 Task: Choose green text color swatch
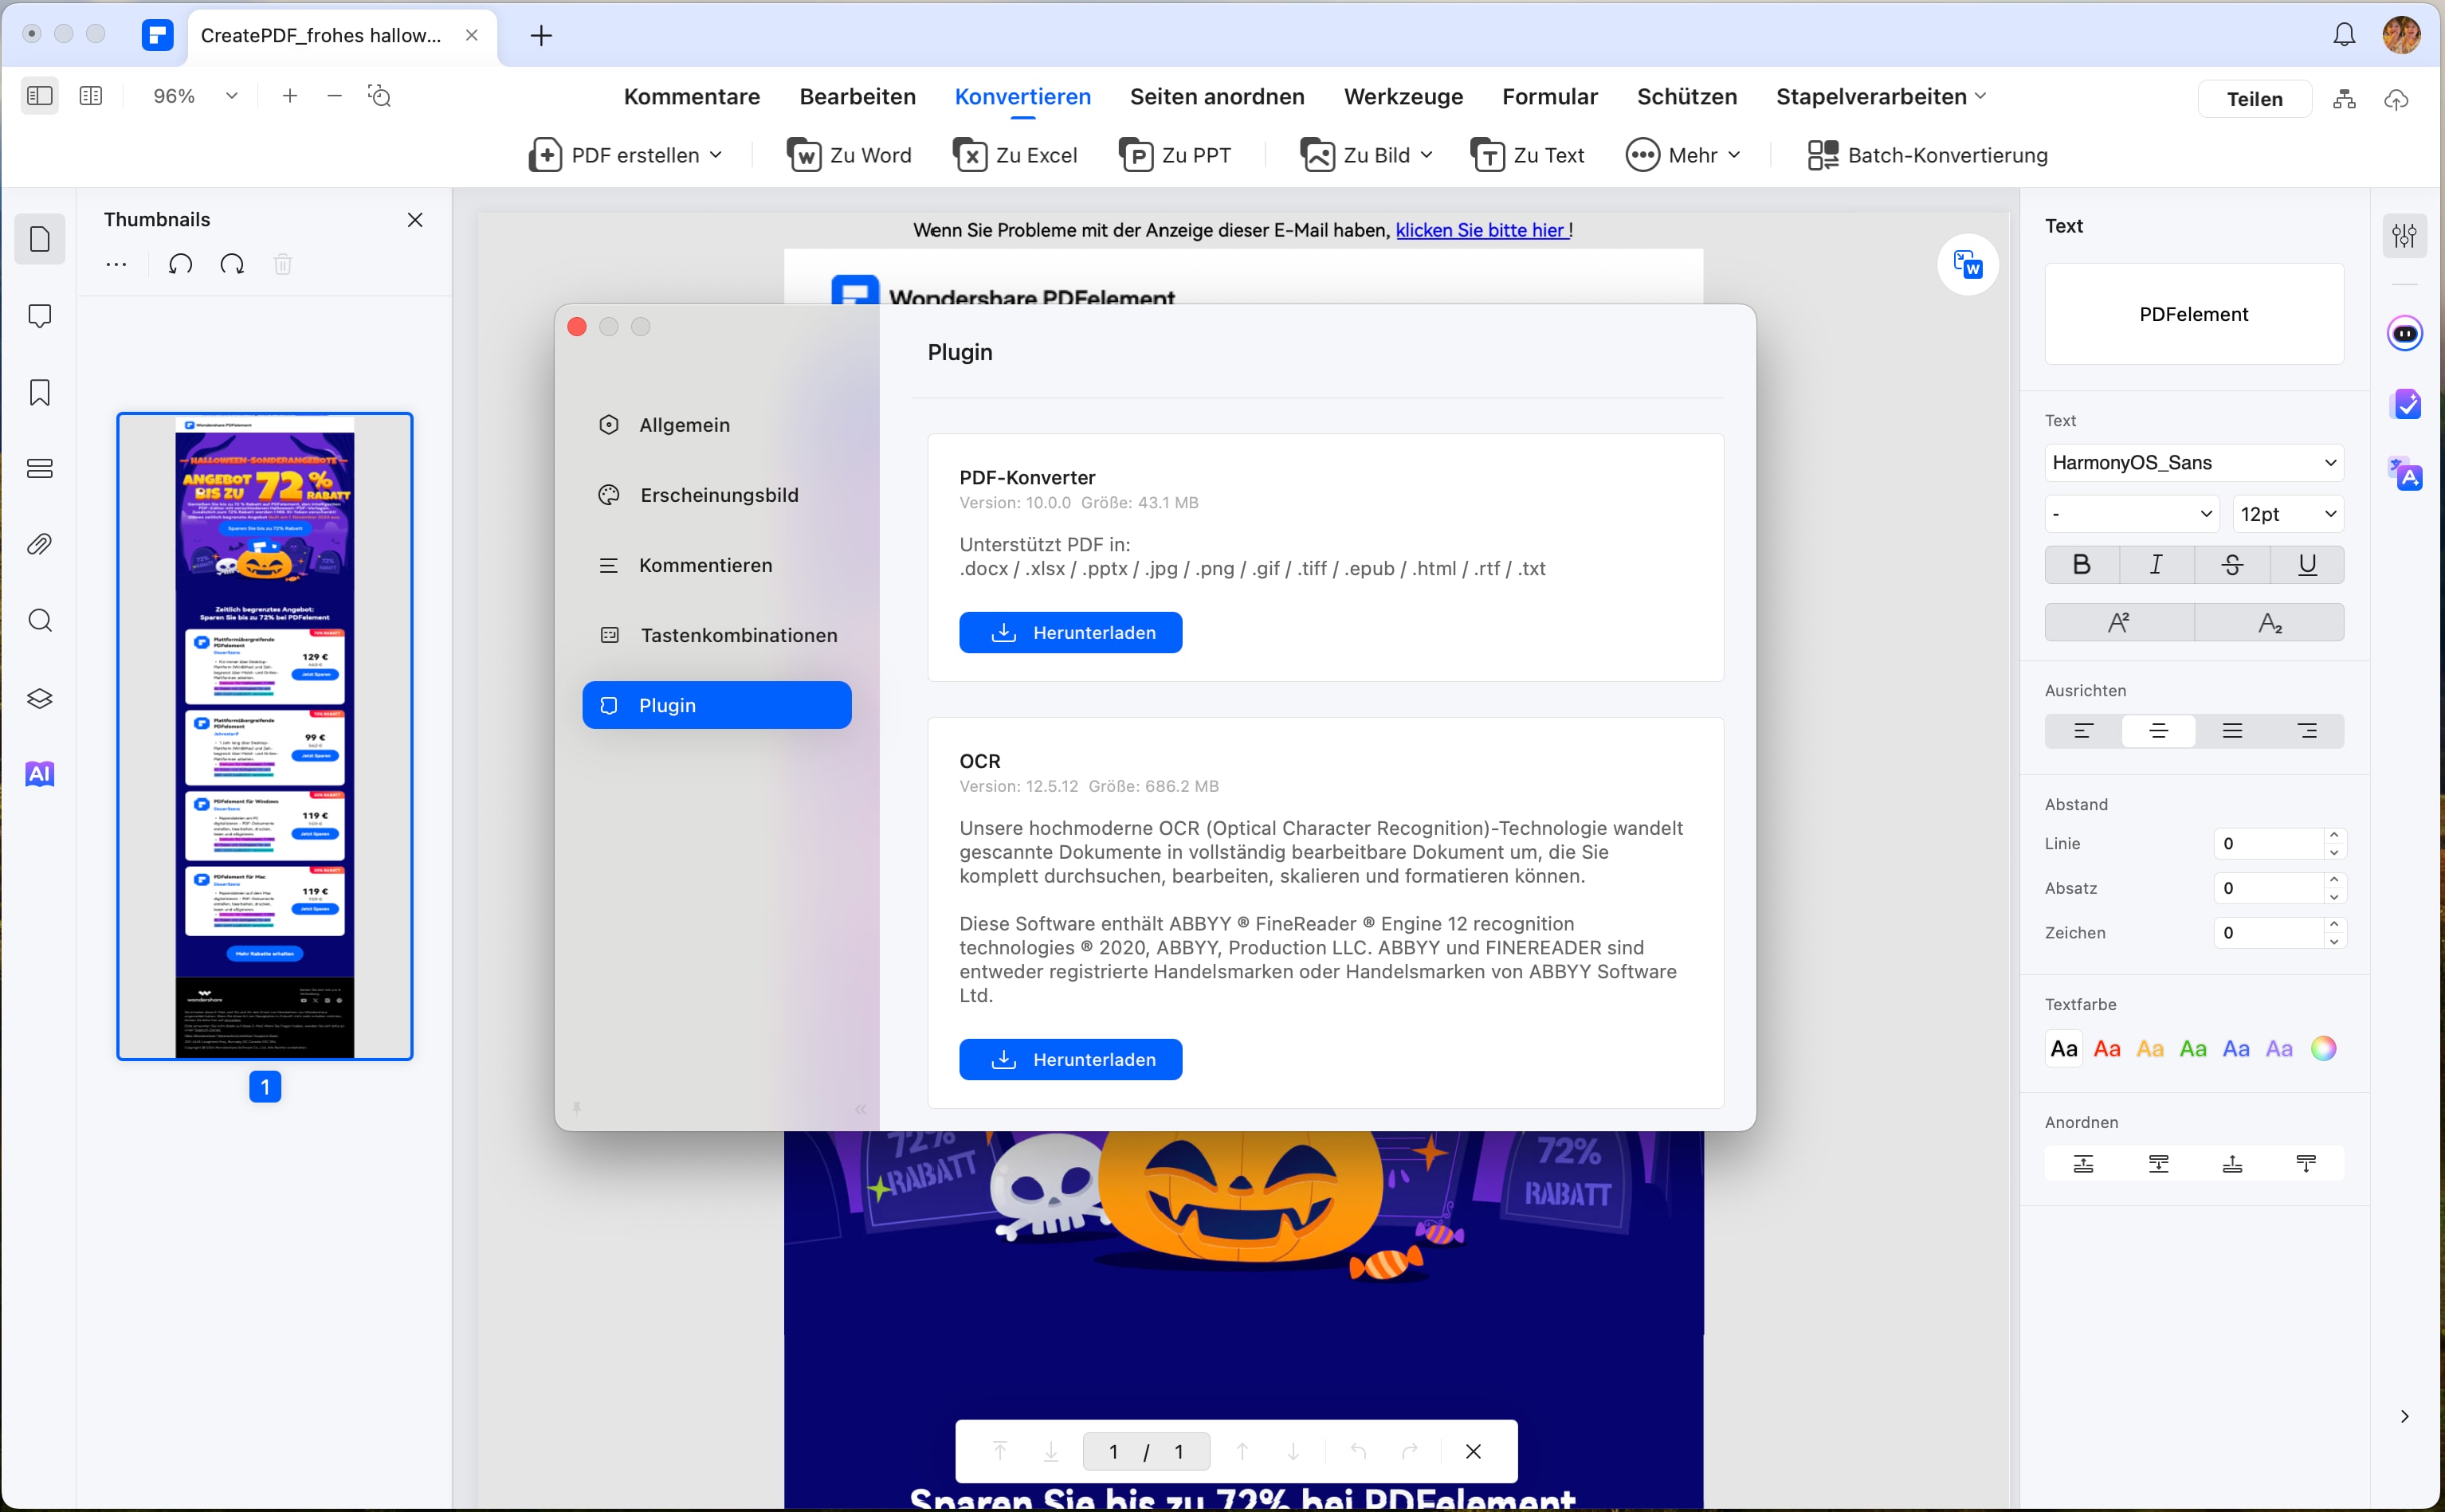point(2193,1049)
